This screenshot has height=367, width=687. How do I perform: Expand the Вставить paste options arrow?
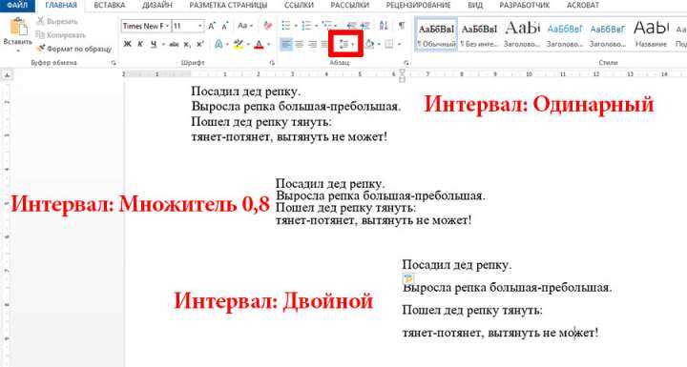click(18, 51)
